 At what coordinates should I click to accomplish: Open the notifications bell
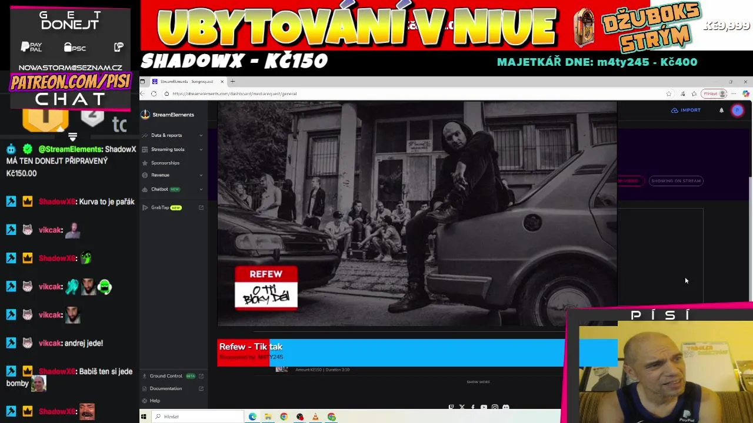(721, 110)
